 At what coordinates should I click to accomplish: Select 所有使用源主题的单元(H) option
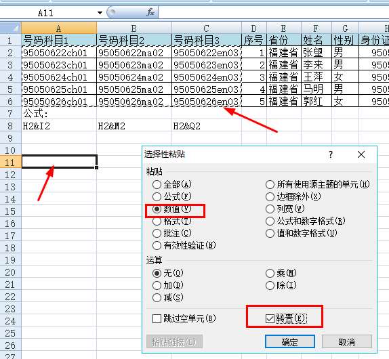pos(318,184)
